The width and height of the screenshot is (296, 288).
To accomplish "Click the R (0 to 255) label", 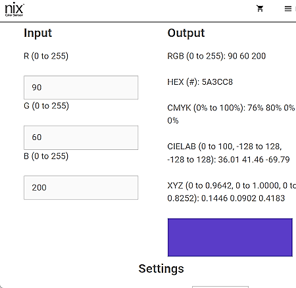I will pos(46,56).
